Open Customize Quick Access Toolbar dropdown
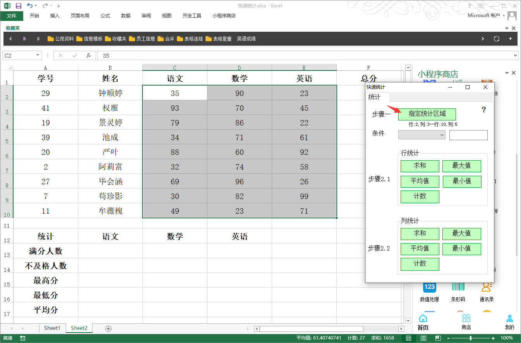This screenshot has height=343, width=521. tap(58, 6)
